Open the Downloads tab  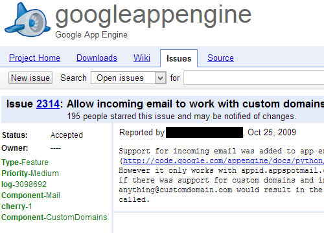[x=97, y=58]
